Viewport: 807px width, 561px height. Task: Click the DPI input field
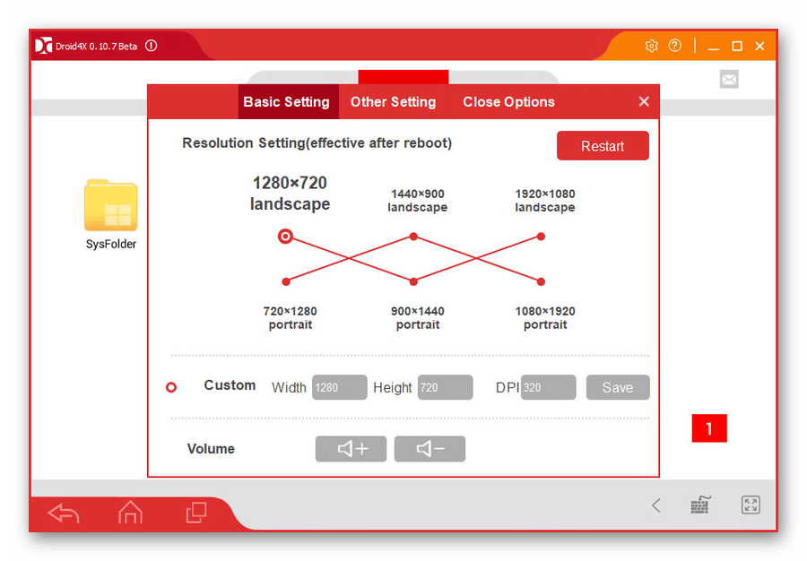tap(548, 387)
